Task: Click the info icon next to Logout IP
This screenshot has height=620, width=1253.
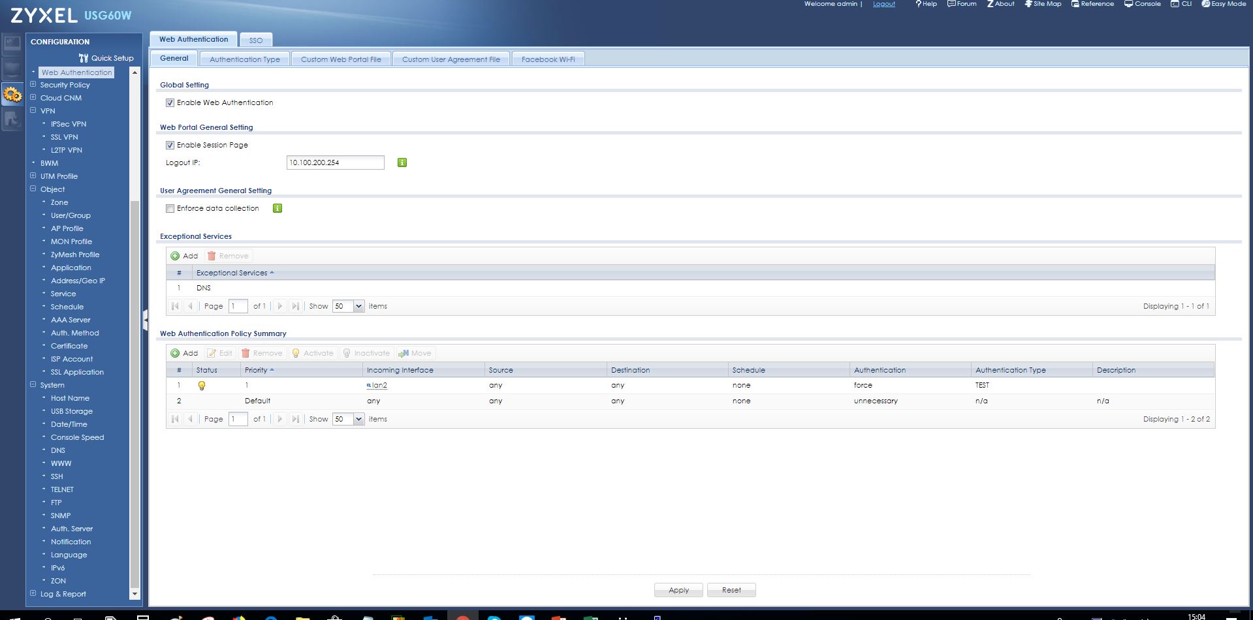Action: point(402,163)
